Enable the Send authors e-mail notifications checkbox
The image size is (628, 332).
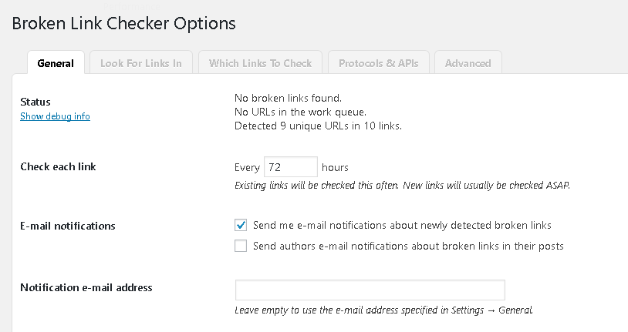tap(241, 246)
